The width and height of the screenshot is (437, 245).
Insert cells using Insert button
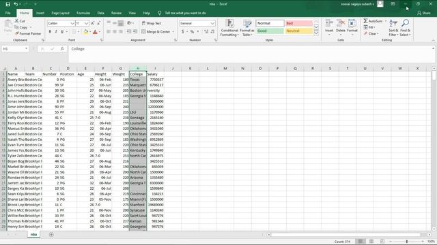click(329, 28)
